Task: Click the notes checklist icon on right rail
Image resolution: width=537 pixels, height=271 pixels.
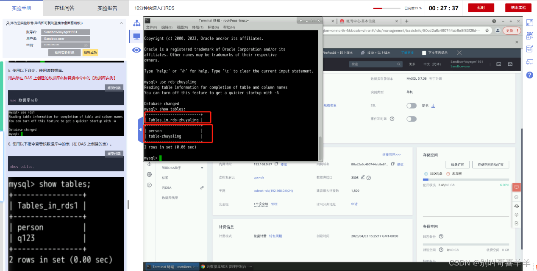Action: 529,49
